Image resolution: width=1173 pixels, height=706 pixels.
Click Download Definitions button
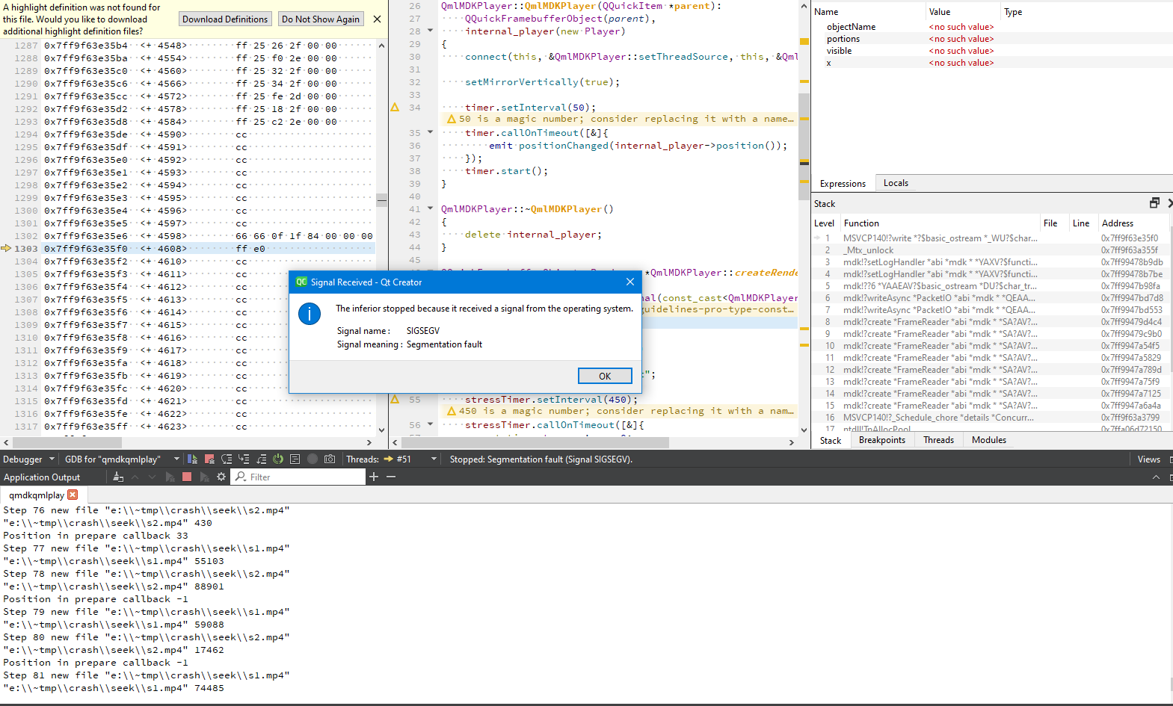[x=225, y=19]
